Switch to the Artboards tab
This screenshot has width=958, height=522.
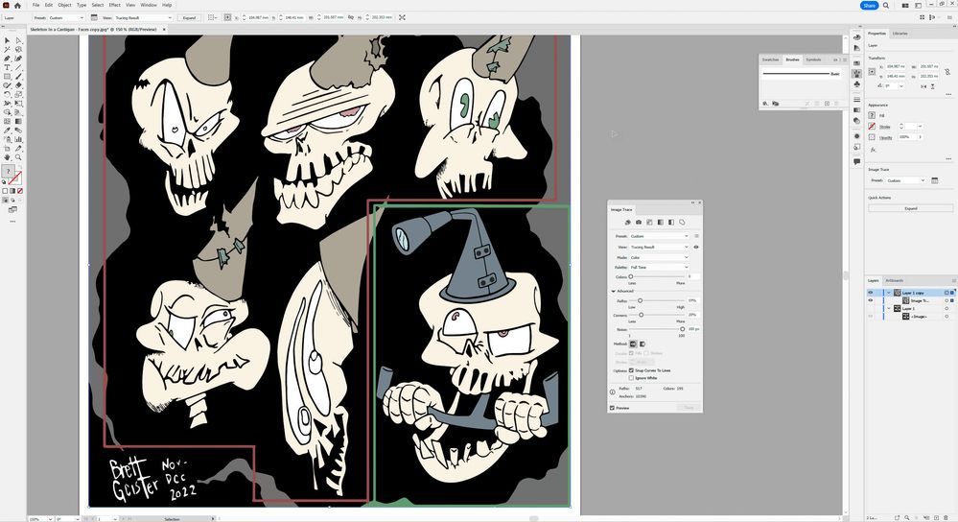894,280
